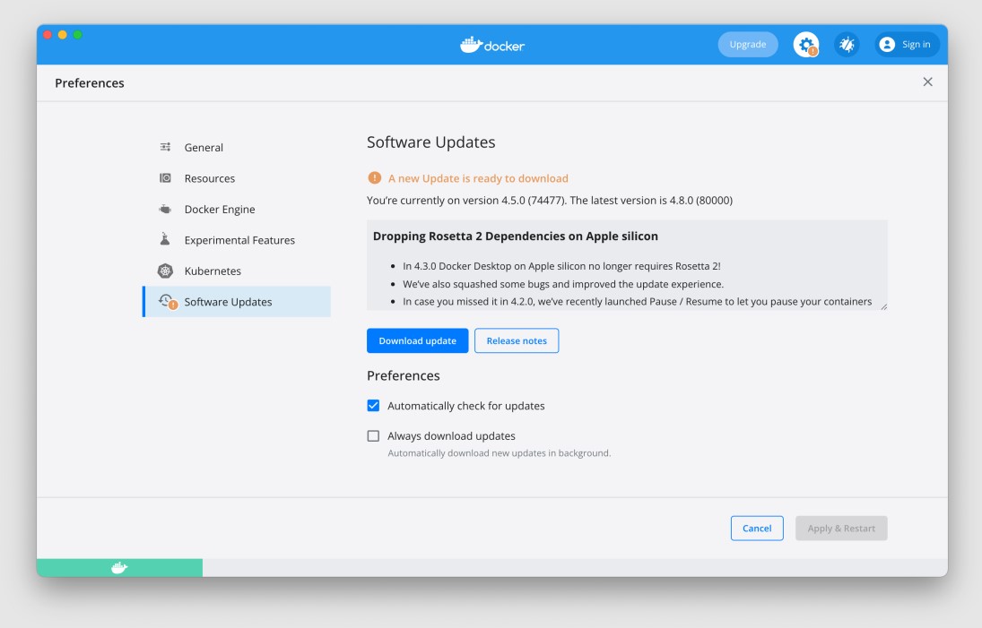Open the Resources preferences section

coord(237,178)
